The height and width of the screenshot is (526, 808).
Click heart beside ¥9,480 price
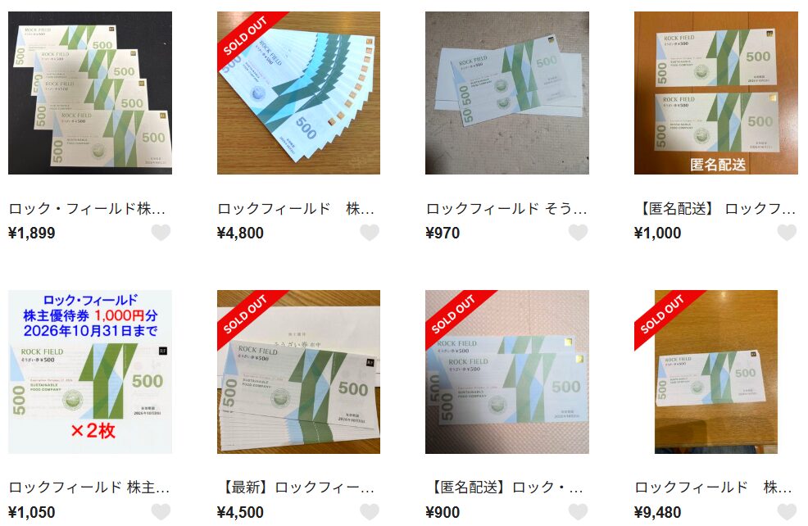[787, 512]
